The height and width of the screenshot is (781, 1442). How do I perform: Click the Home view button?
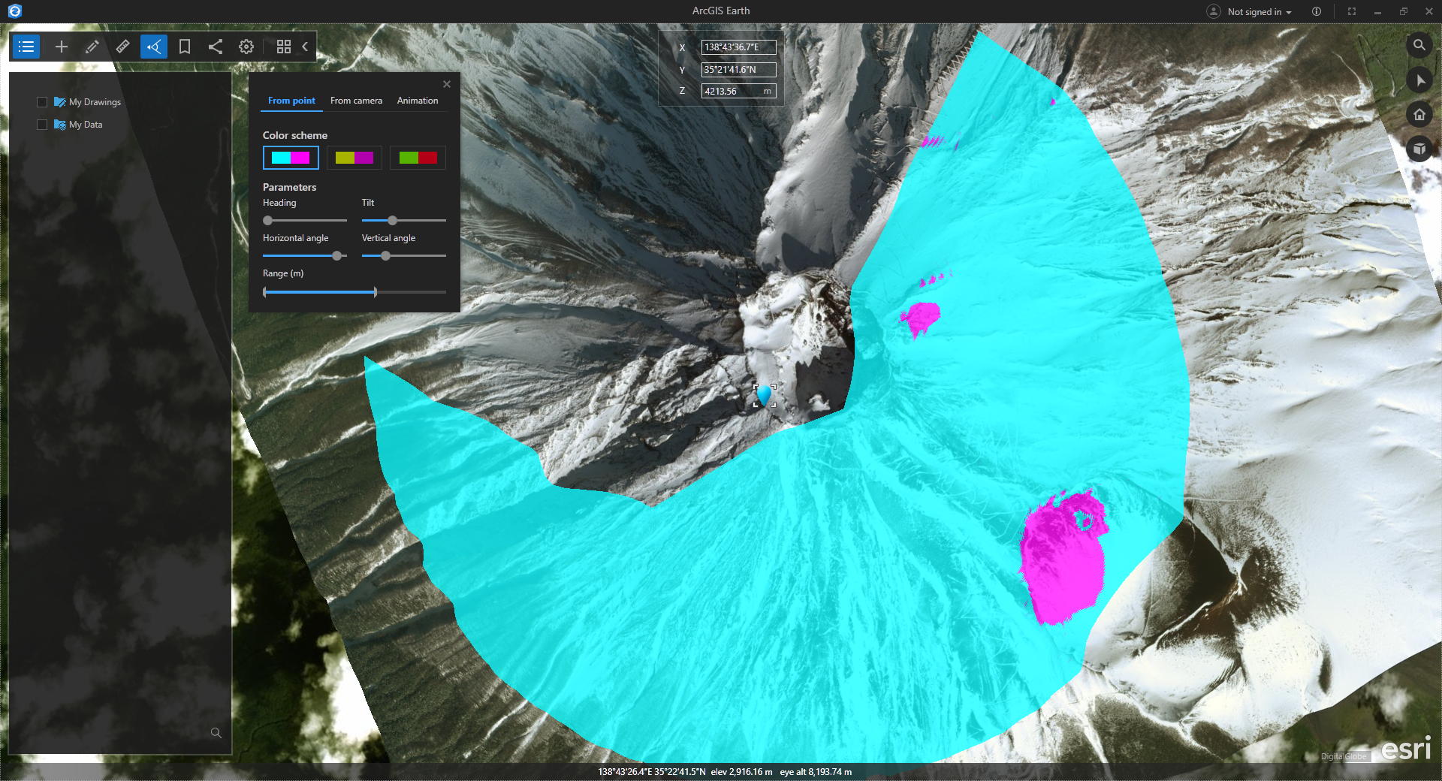coord(1419,114)
